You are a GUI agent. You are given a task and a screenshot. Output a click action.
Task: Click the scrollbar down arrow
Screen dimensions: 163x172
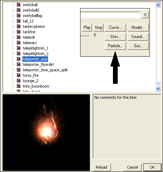coord(158,89)
